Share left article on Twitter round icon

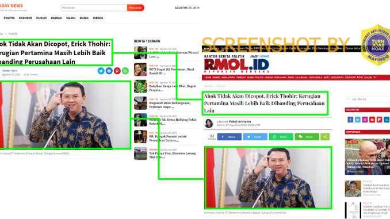tap(101, 71)
